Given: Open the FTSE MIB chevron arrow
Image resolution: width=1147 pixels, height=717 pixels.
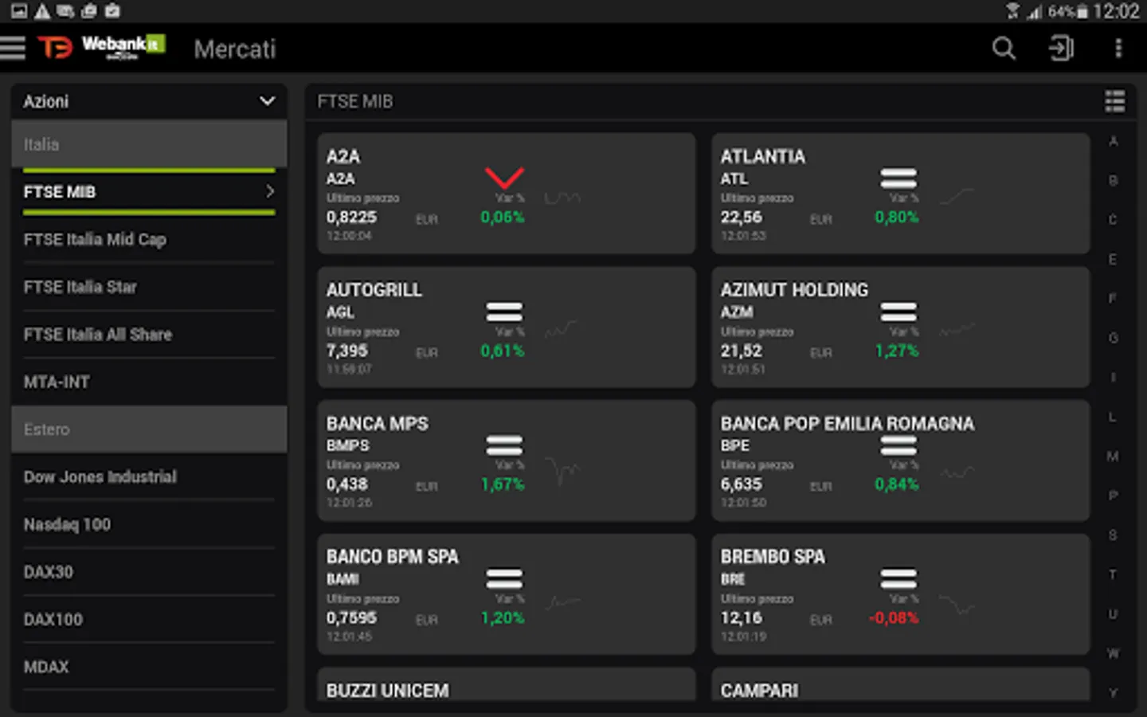Looking at the screenshot, I should click(270, 191).
